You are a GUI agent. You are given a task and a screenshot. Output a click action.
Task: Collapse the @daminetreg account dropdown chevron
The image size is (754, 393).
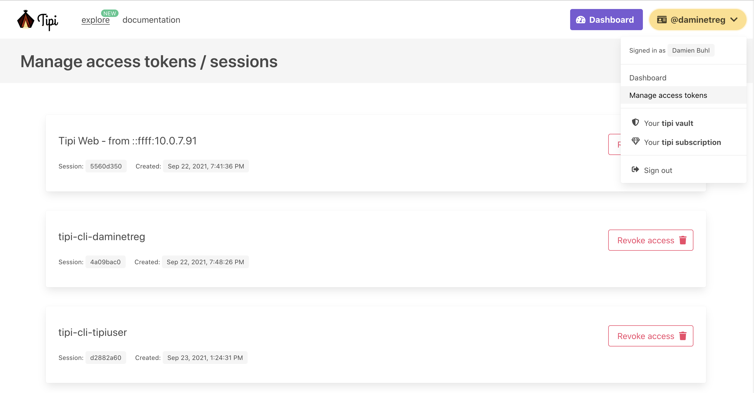coord(734,20)
